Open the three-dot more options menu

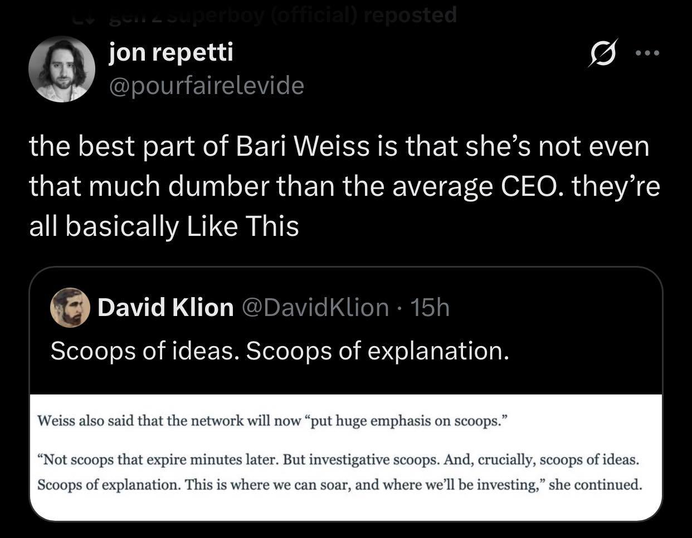pyautogui.click(x=647, y=54)
